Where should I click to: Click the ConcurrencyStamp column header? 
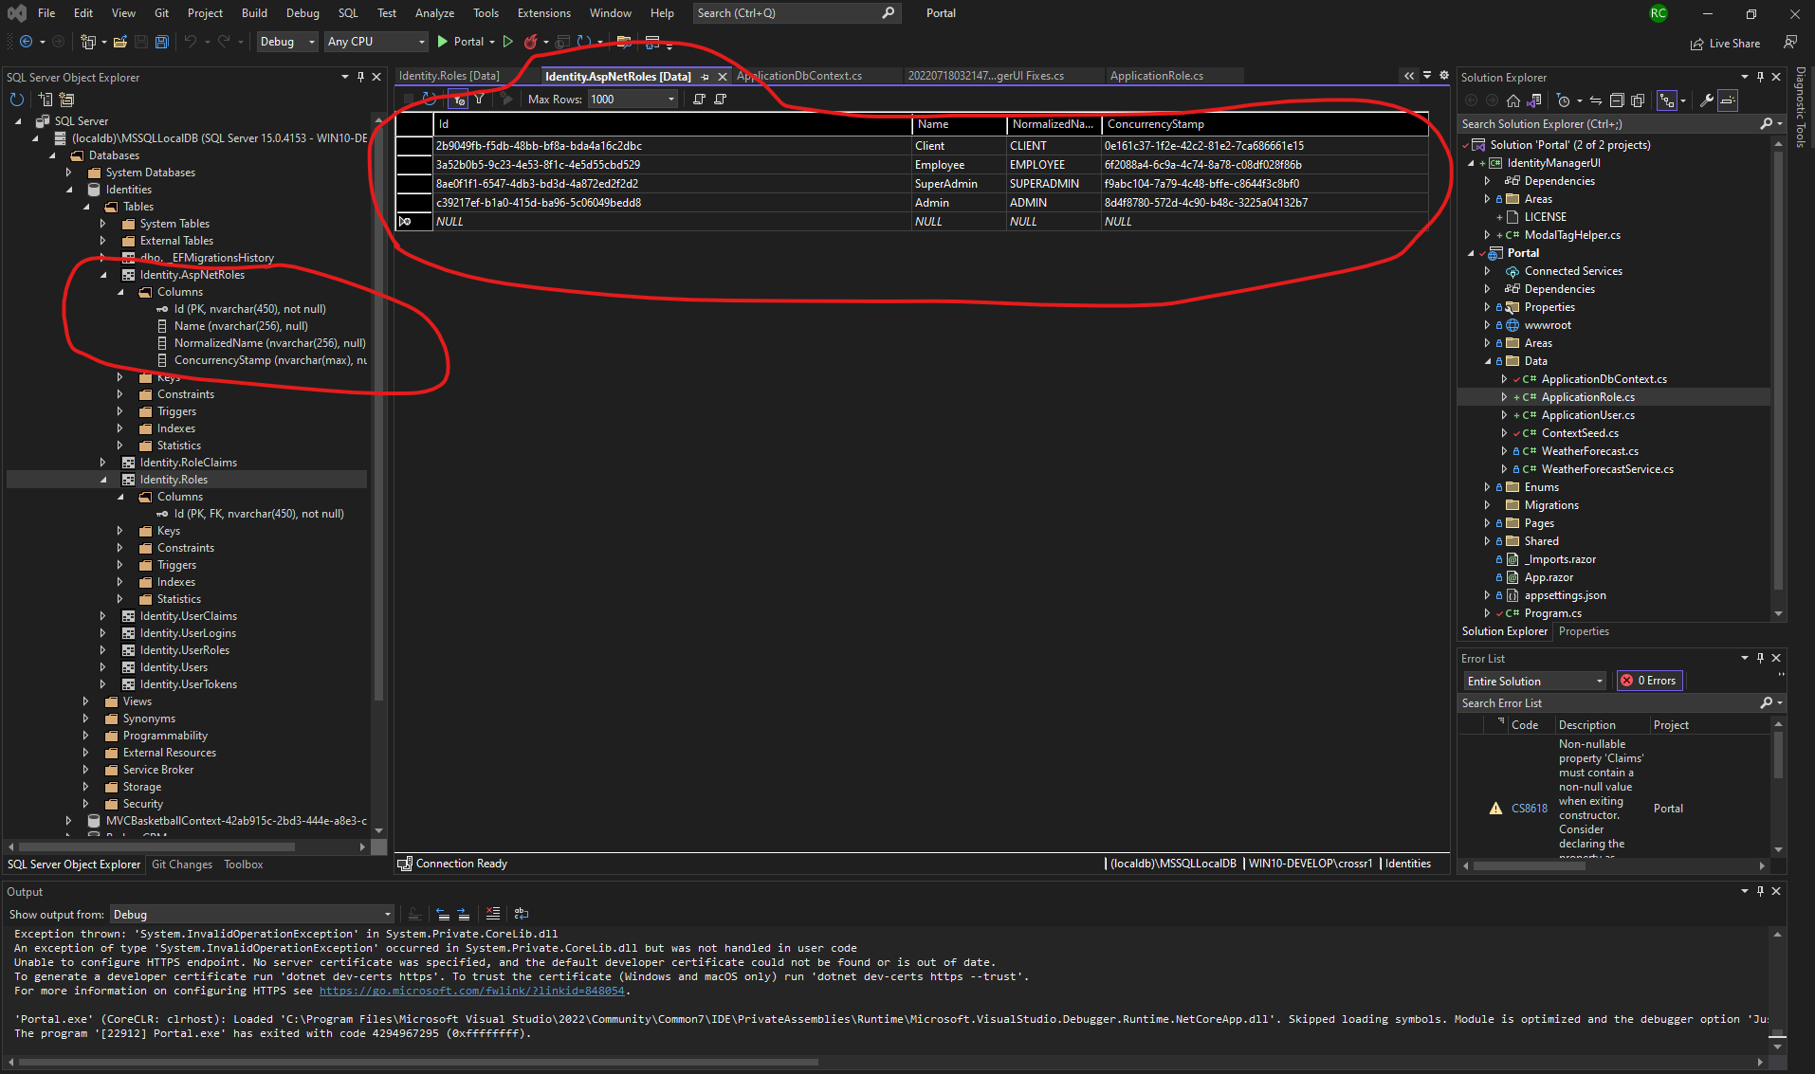(1265, 124)
